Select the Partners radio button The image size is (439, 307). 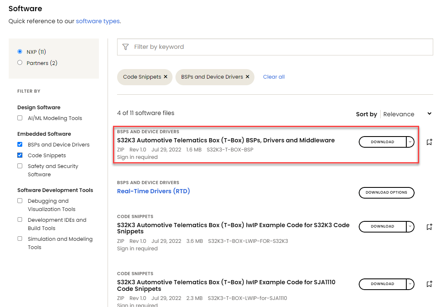click(19, 63)
